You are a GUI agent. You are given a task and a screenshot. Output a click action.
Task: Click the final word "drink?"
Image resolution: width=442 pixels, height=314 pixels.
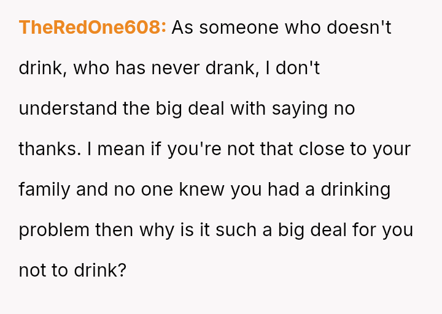(x=97, y=270)
